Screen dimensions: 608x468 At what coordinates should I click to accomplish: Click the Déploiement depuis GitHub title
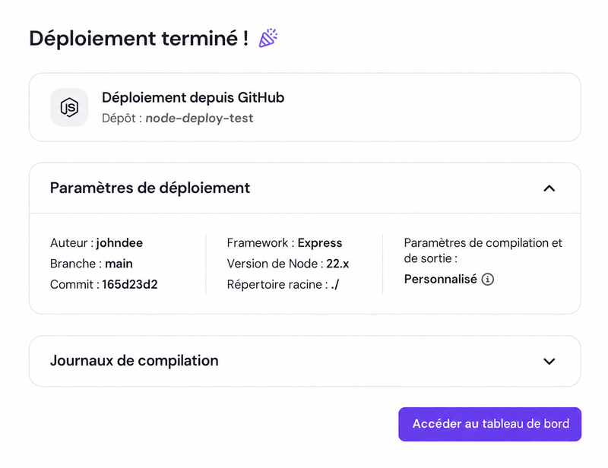coord(193,97)
